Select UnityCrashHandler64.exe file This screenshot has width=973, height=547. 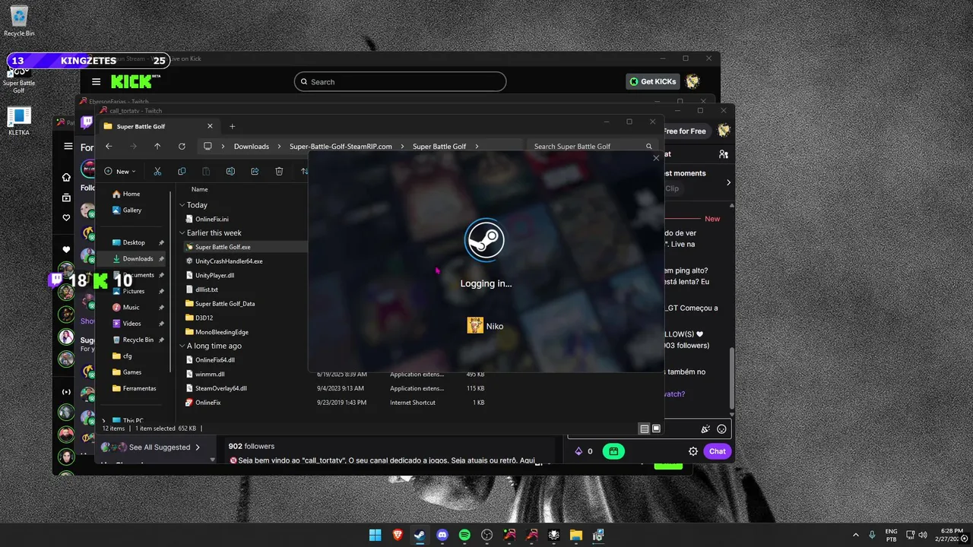tap(229, 261)
